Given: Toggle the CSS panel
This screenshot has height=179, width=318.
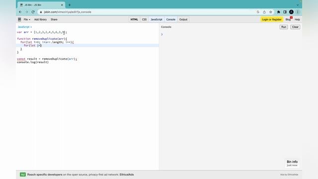Looking at the screenshot, I should point(144,19).
